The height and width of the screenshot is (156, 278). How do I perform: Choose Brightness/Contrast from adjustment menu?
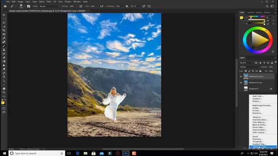[x=262, y=105]
